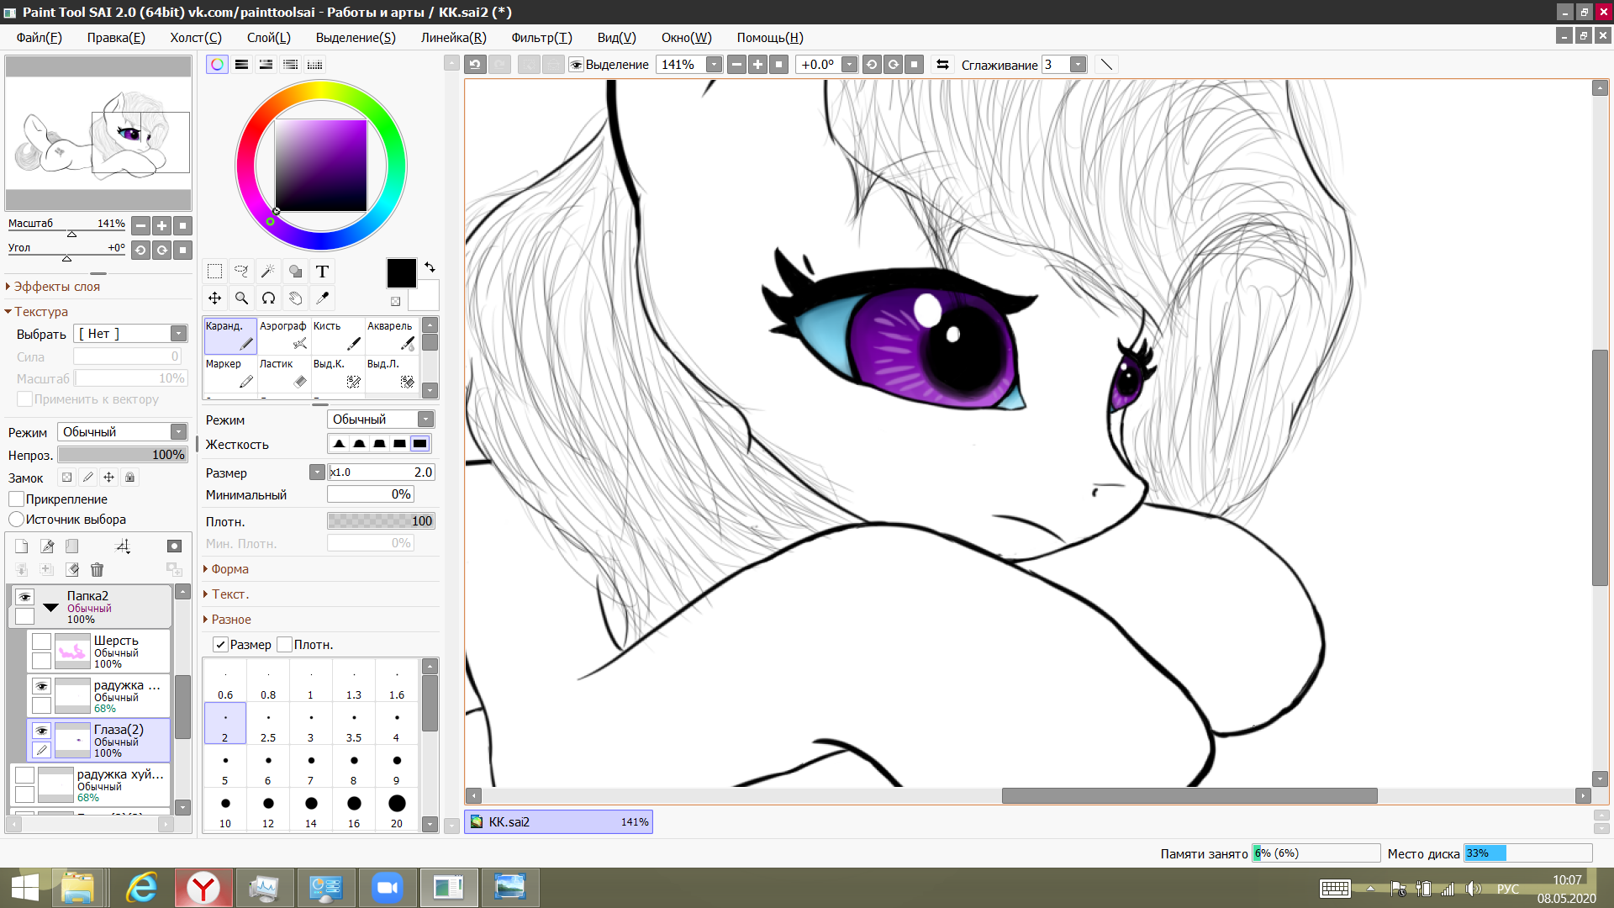Viewport: 1614px width, 908px height.
Task: Delete layer with trash icon
Action: [98, 570]
